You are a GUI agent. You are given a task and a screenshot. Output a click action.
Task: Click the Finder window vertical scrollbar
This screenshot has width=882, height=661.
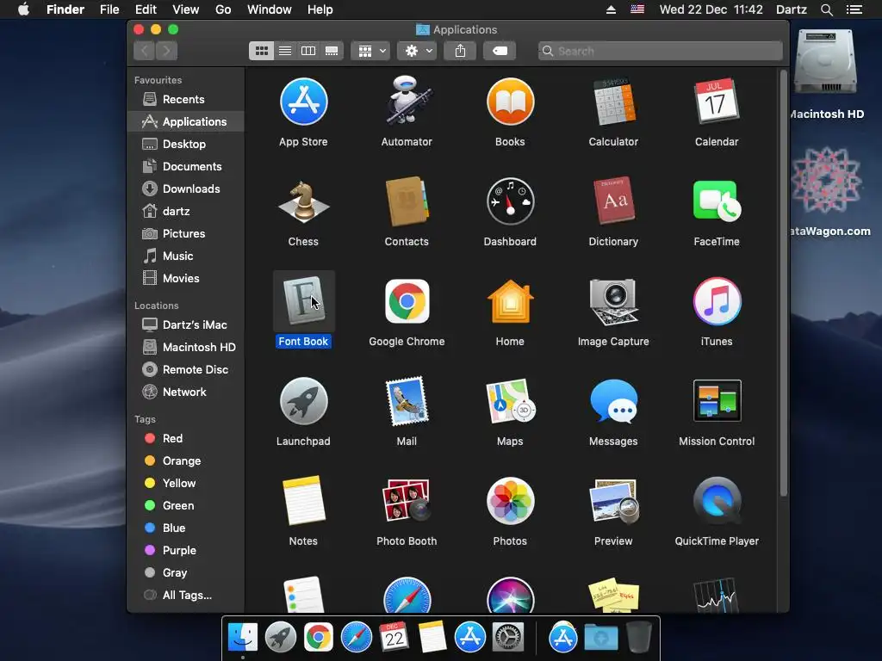pos(784,282)
